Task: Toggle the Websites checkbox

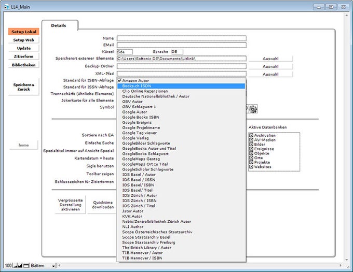Action: pos(251,167)
